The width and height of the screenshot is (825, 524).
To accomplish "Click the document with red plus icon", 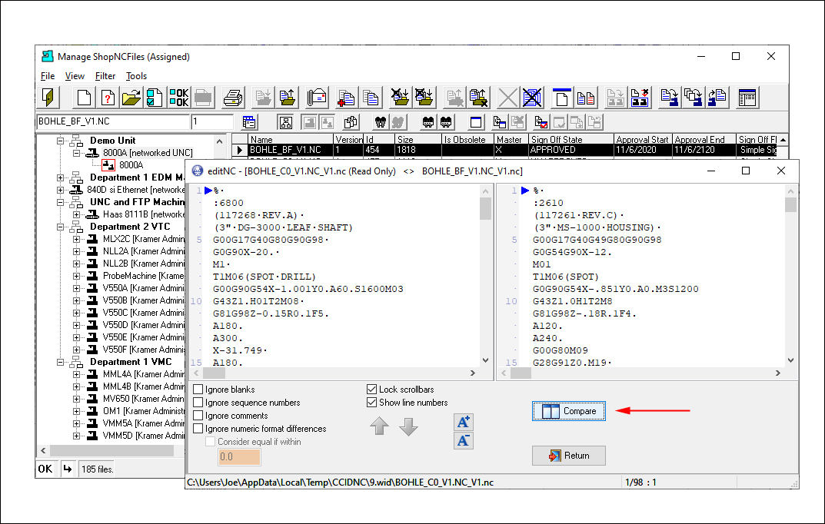I will pos(346,98).
